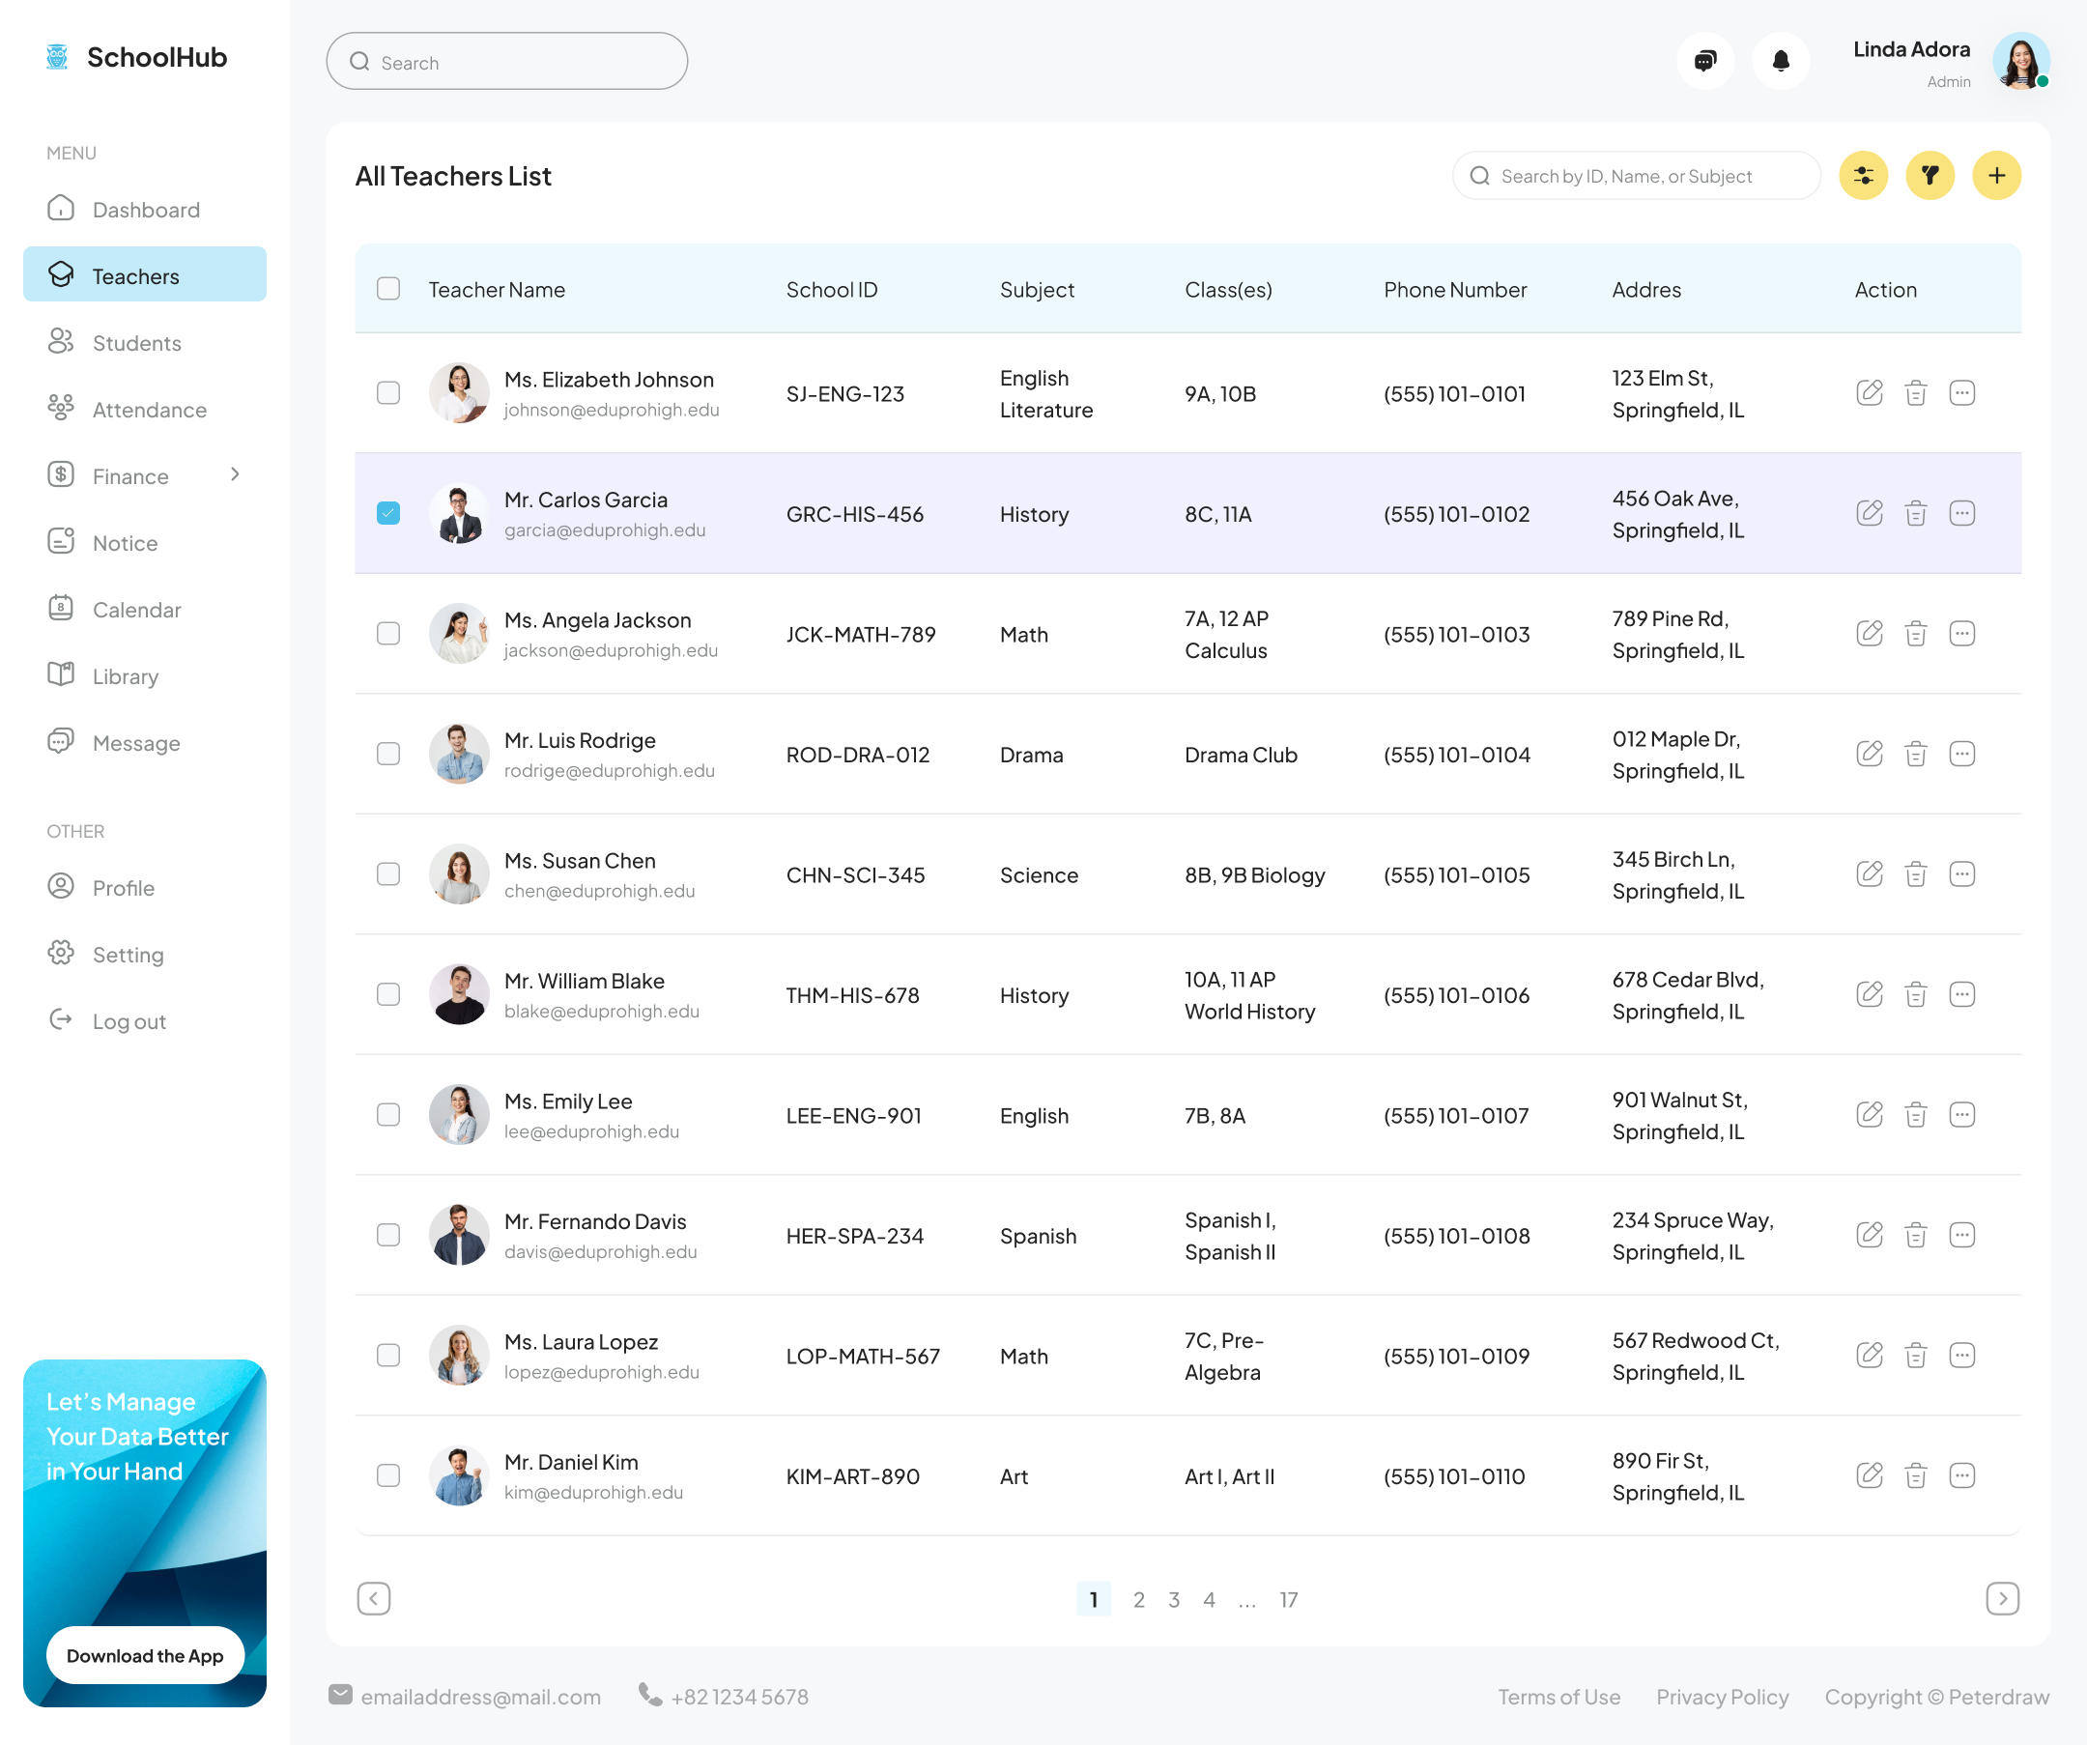
Task: Check the checkbox for Ms. Susan Chen
Action: 387,874
